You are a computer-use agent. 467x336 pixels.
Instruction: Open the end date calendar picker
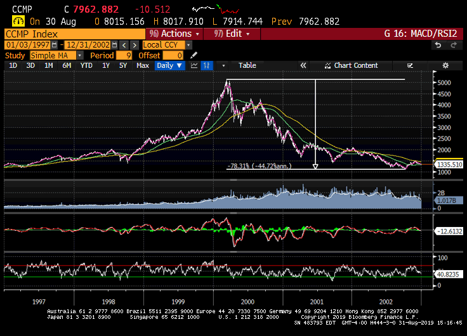tap(114, 45)
